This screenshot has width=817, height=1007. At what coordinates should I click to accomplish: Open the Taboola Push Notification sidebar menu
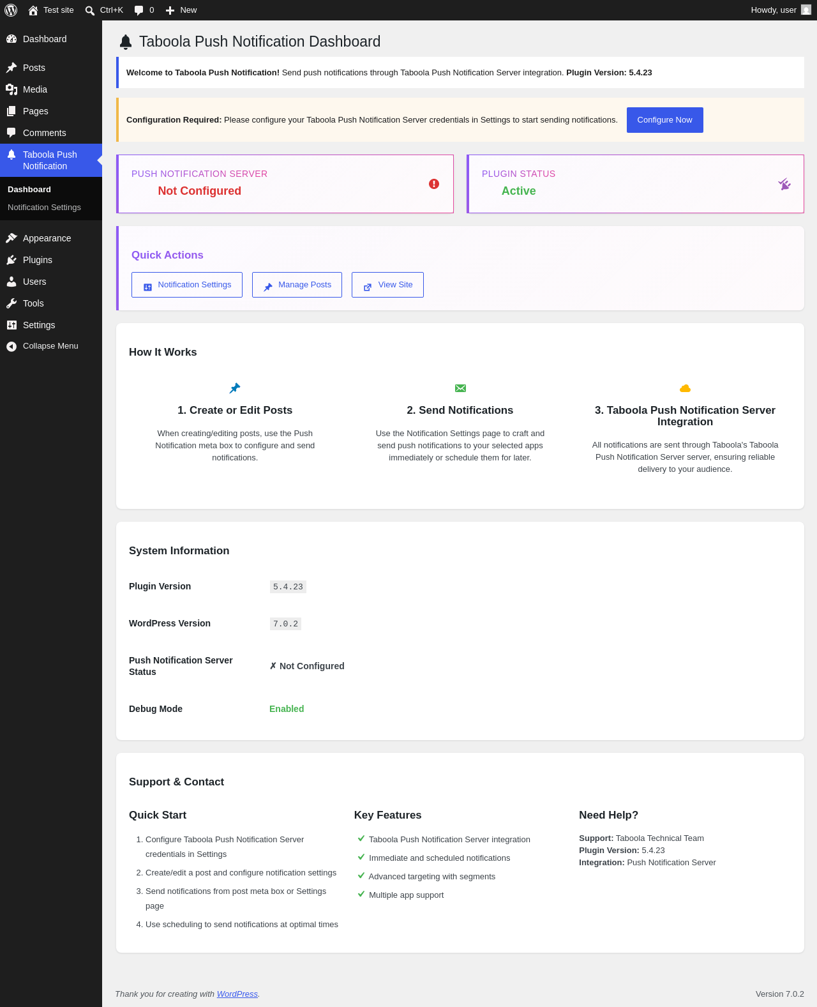[51, 160]
